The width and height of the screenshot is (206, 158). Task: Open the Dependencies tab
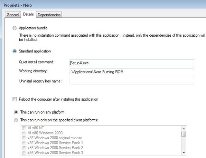pos(49,15)
